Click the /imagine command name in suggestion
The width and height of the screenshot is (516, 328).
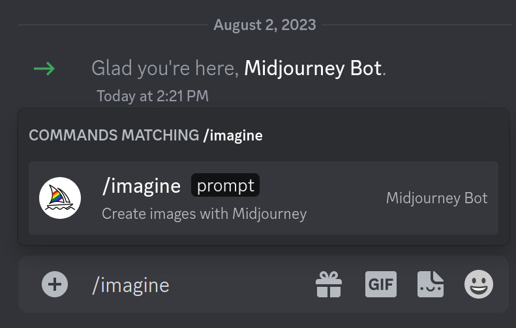pyautogui.click(x=142, y=186)
